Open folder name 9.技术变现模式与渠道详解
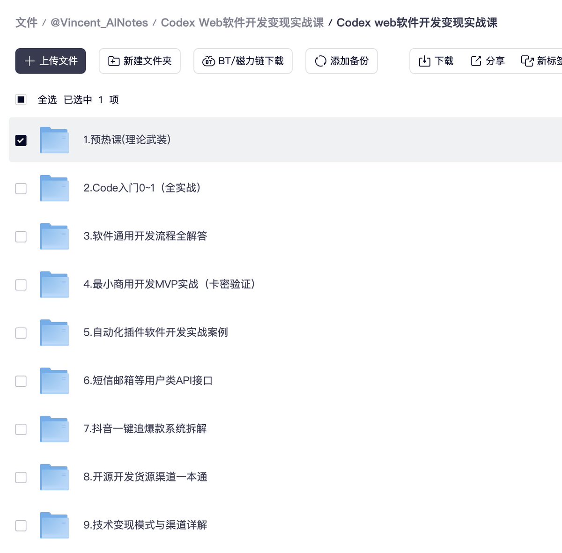The height and width of the screenshot is (553, 562). tap(145, 525)
